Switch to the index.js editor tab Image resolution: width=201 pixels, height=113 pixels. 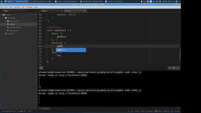coord(51,11)
